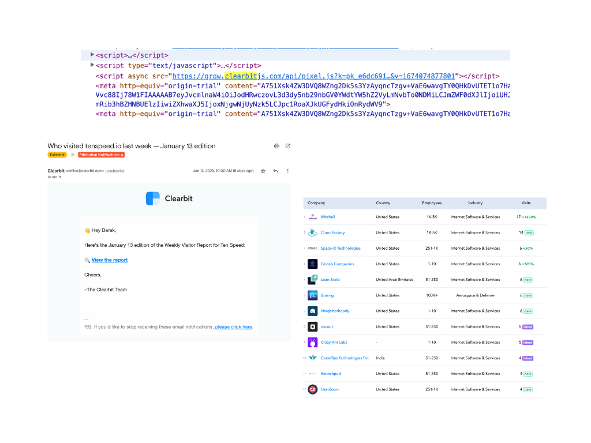Open the UserZoom company link
The height and width of the screenshot is (443, 591).
[330, 389]
